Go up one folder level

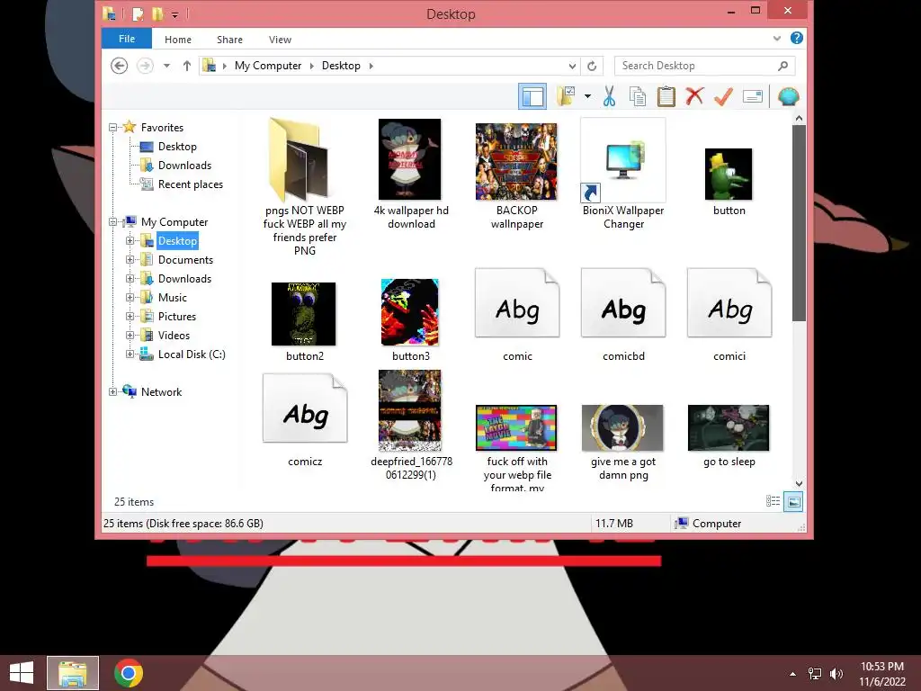(x=187, y=66)
